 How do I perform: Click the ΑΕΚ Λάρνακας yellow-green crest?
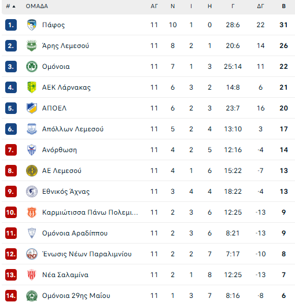tap(32, 87)
